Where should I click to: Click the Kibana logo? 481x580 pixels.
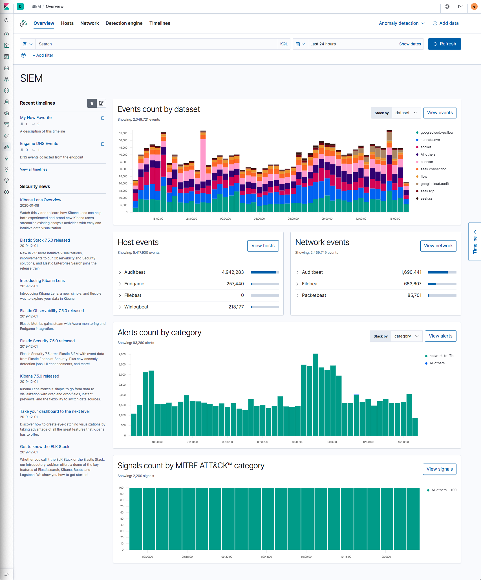(x=6, y=6)
